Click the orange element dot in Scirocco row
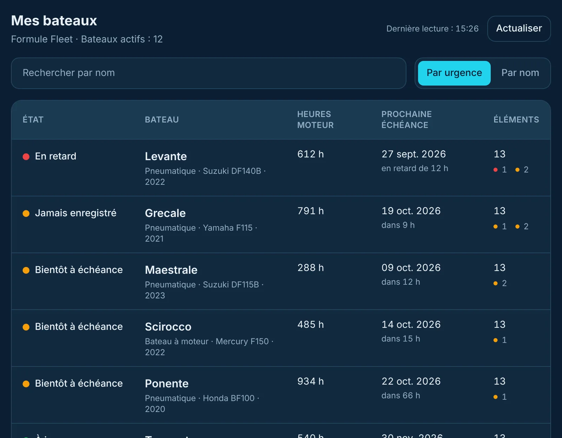The height and width of the screenshot is (438, 562). point(496,340)
